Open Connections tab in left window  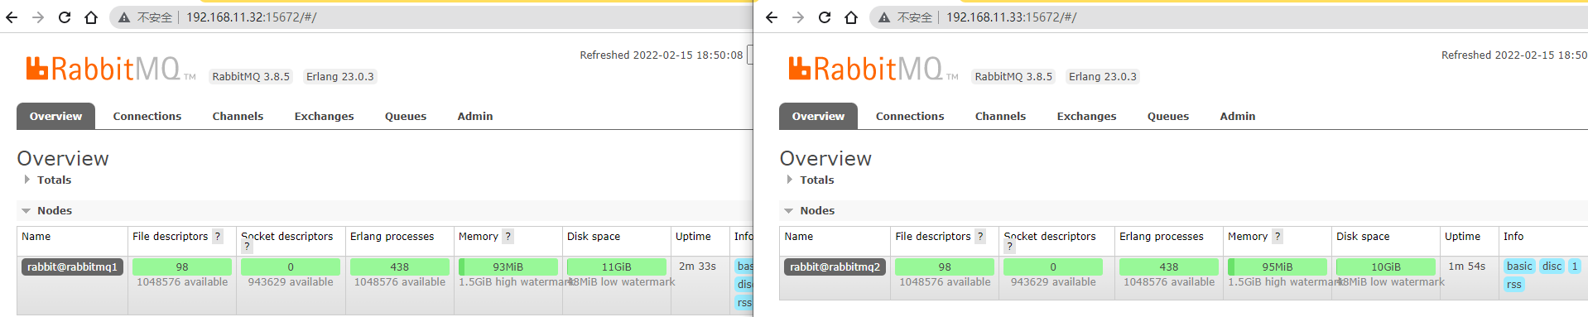[147, 116]
